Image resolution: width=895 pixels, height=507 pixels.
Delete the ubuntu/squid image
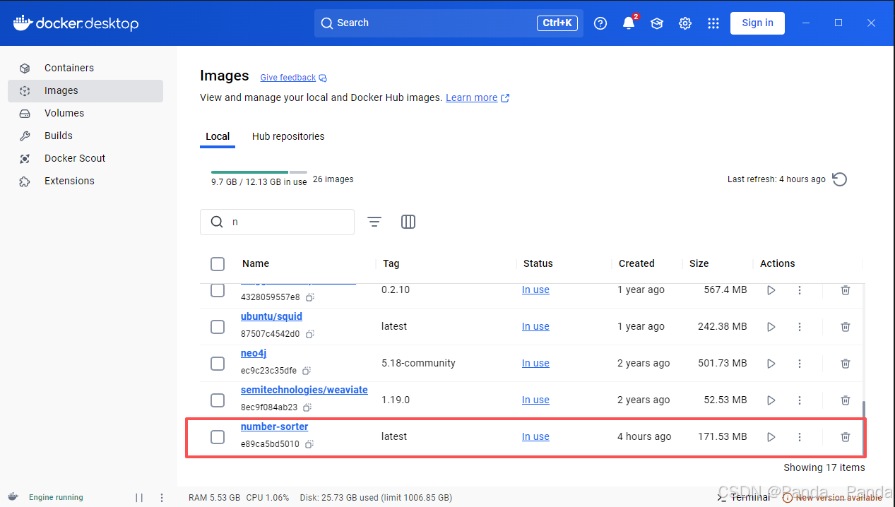pyautogui.click(x=846, y=327)
